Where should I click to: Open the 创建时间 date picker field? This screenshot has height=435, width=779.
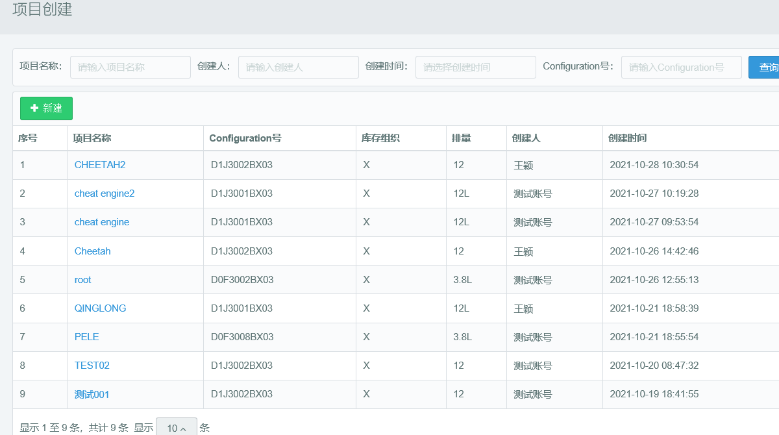476,67
